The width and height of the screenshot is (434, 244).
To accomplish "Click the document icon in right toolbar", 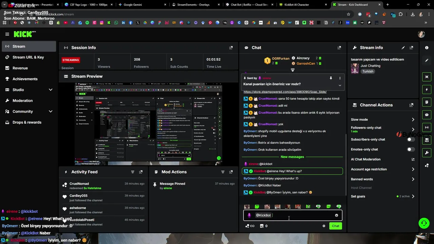I will pos(427,102).
